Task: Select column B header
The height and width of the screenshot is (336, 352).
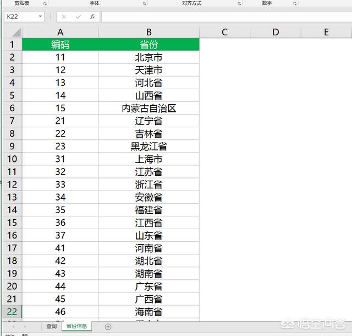Action: 149,32
